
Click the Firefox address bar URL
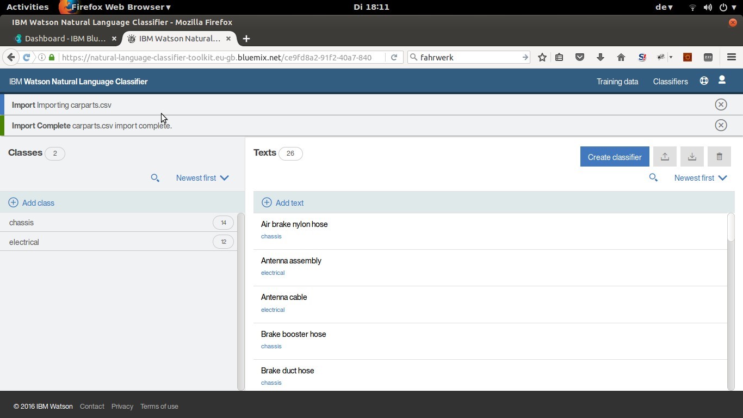216,57
